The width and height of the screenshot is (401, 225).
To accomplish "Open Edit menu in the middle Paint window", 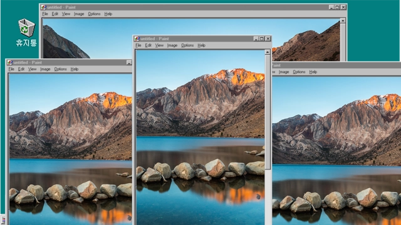I will pos(148,45).
